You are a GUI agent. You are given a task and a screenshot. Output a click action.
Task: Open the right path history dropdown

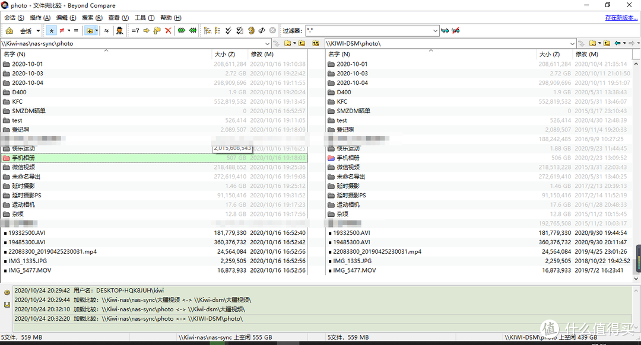click(572, 43)
